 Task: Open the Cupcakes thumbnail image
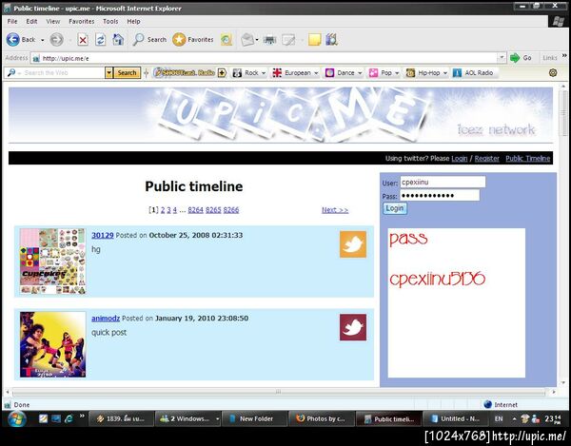click(52, 261)
